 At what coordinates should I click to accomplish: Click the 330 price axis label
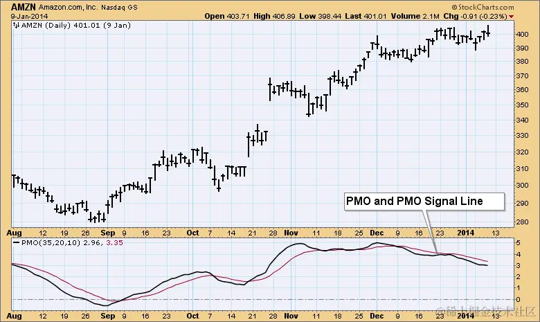pyautogui.click(x=522, y=135)
